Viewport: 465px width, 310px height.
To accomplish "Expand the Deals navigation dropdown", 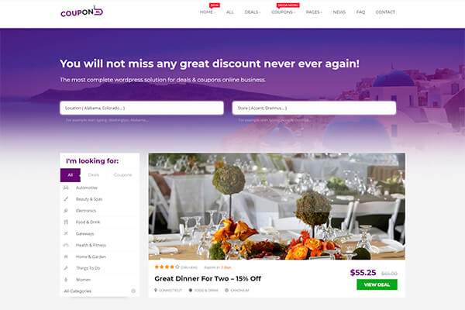I will (x=253, y=12).
